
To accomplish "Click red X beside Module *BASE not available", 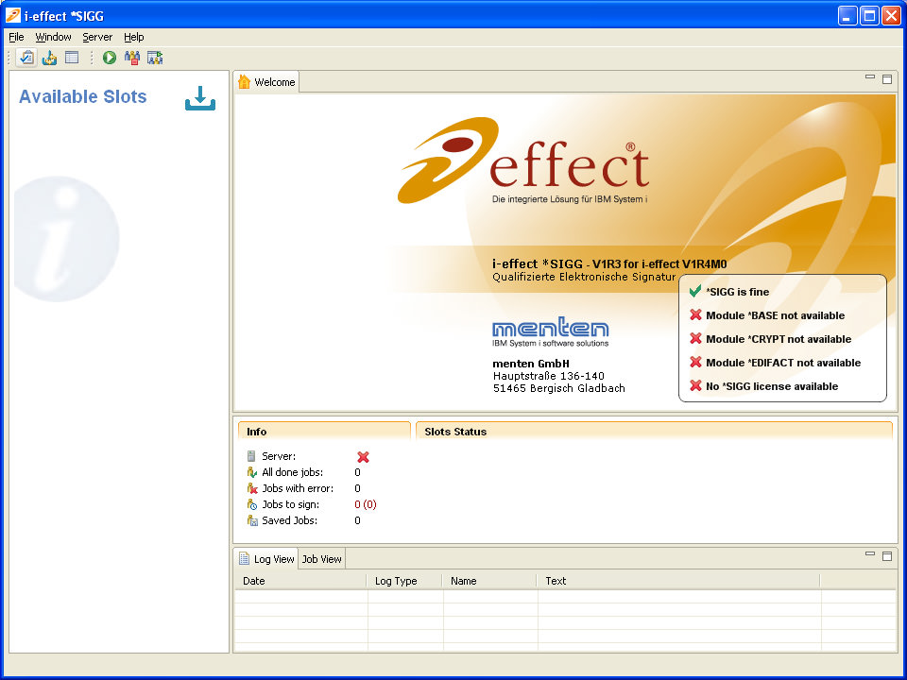I will pyautogui.click(x=695, y=315).
